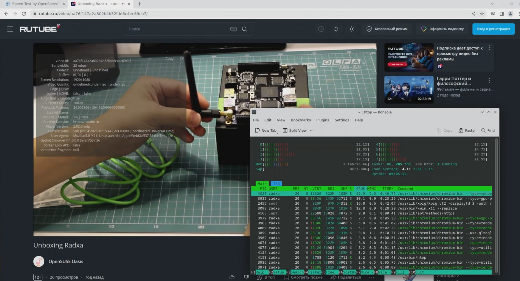This screenshot has height=281, width=520.
Task: Sort htop by CPU% column header
Action: [x=360, y=189]
